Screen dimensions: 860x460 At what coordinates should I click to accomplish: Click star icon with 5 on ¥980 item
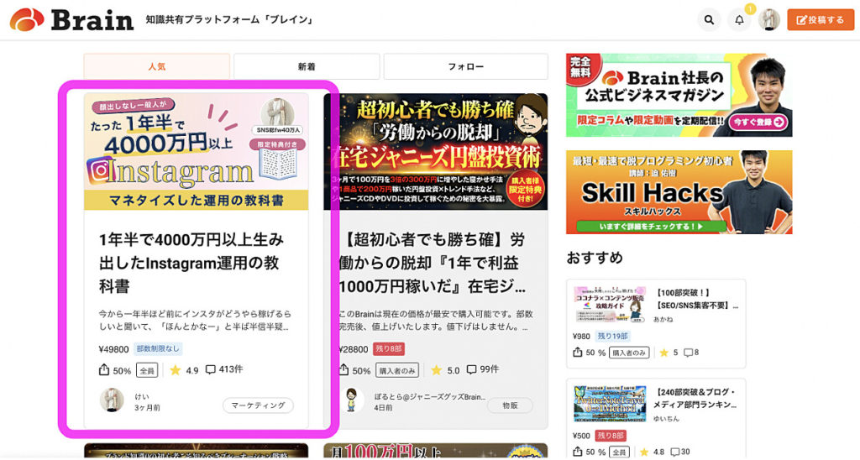(x=663, y=353)
